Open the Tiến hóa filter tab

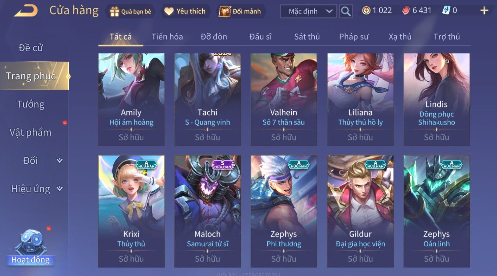167,37
